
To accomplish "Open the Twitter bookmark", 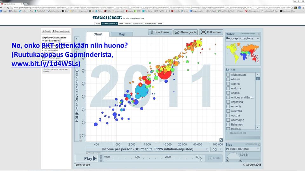I will pyautogui.click(x=23, y=11).
